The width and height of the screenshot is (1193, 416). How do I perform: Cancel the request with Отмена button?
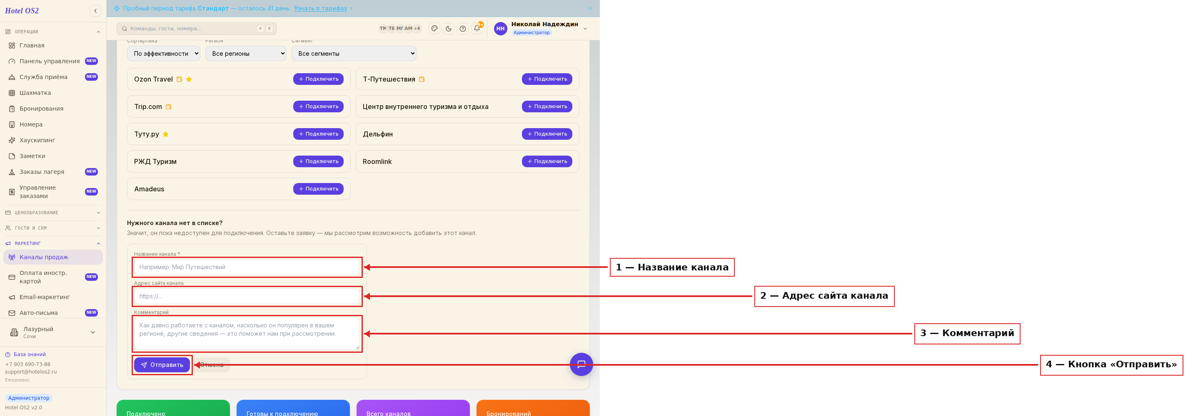pyautogui.click(x=212, y=365)
